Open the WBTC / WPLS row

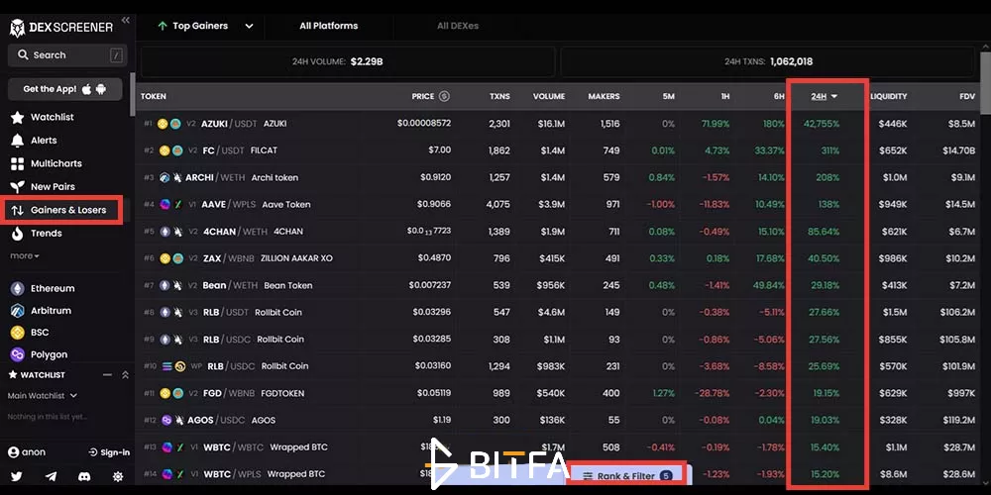[559, 474]
